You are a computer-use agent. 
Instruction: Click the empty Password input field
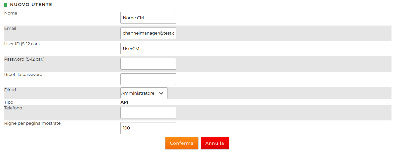pyautogui.click(x=148, y=64)
